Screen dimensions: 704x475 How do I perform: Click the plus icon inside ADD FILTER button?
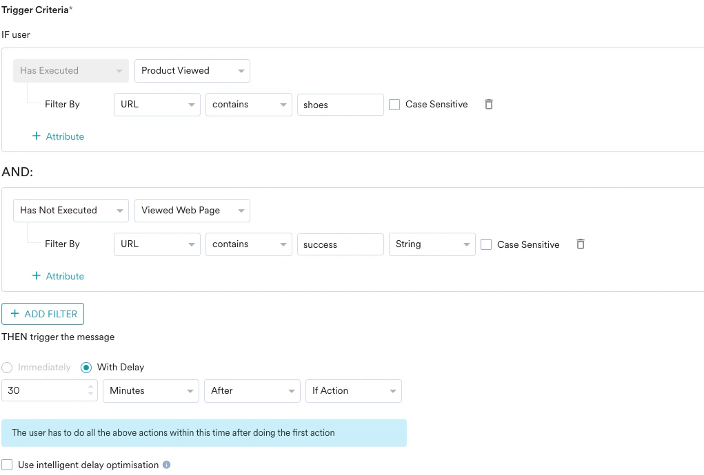pyautogui.click(x=15, y=313)
